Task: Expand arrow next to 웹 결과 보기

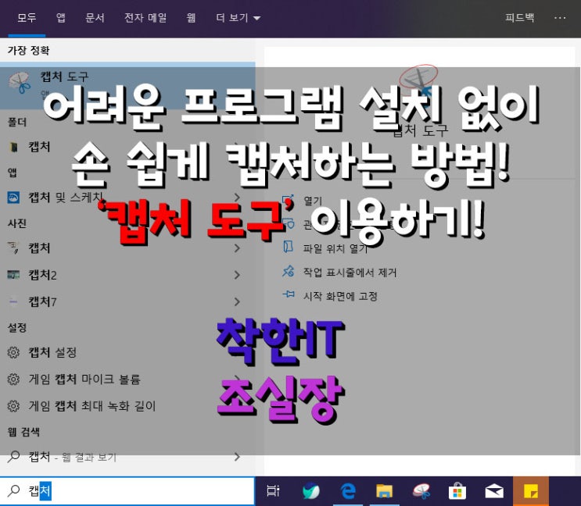Action: click(237, 457)
